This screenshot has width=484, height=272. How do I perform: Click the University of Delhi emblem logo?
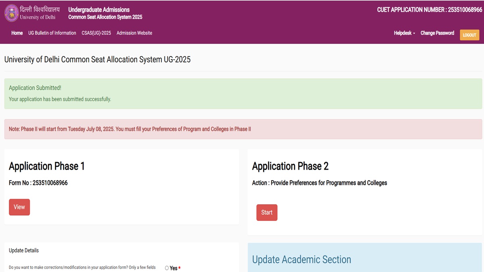12,13
